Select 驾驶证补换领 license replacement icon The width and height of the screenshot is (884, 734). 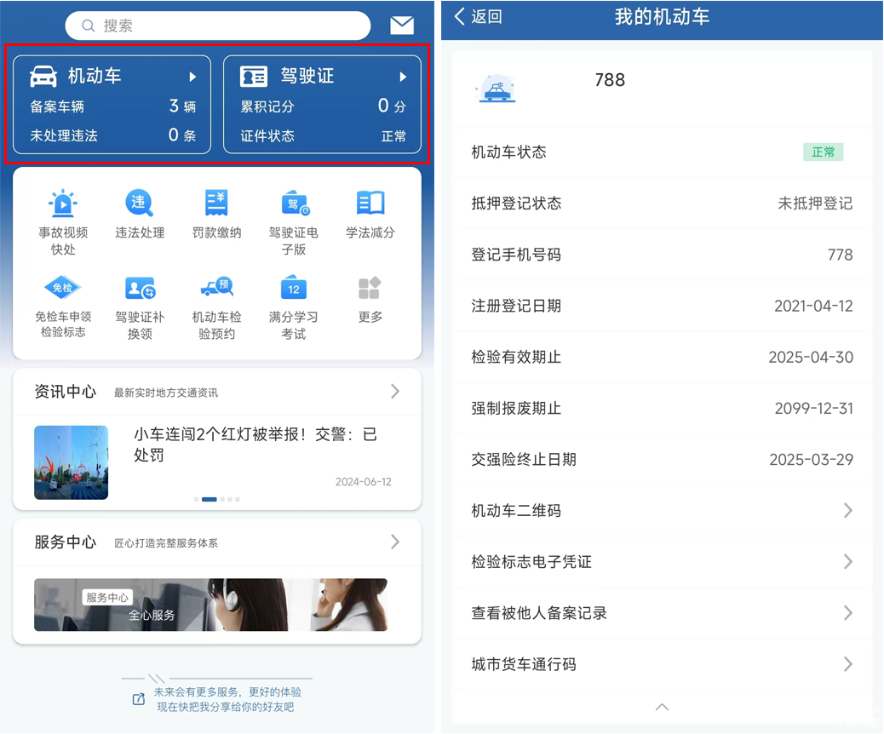pos(140,288)
